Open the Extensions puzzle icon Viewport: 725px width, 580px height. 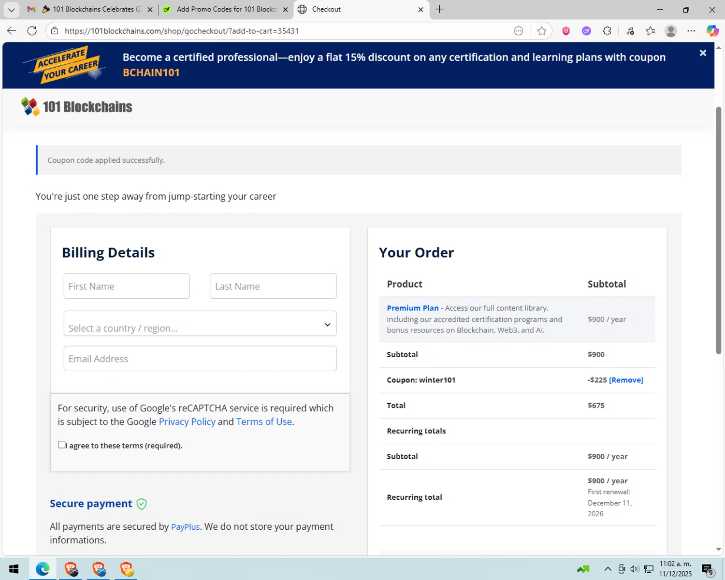(607, 31)
